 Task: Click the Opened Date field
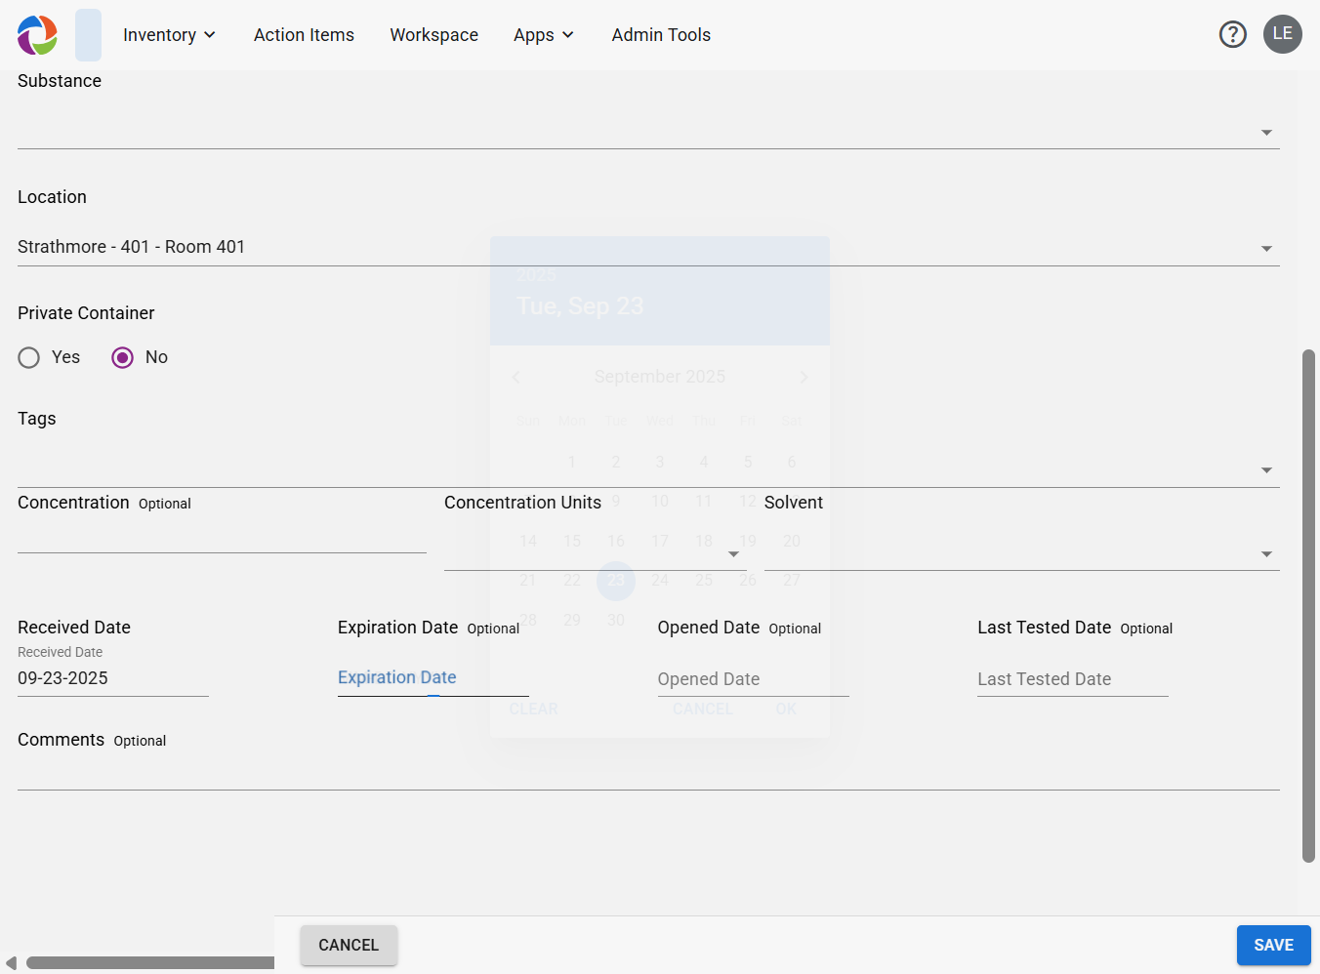click(753, 678)
